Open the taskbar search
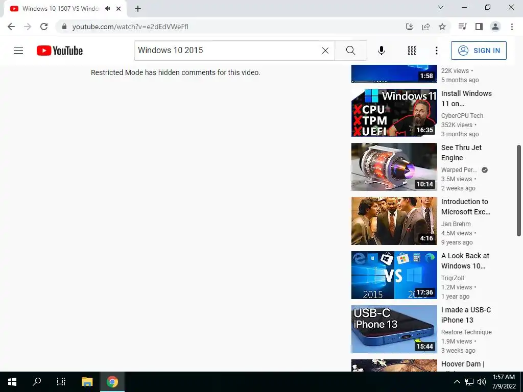 (37, 382)
